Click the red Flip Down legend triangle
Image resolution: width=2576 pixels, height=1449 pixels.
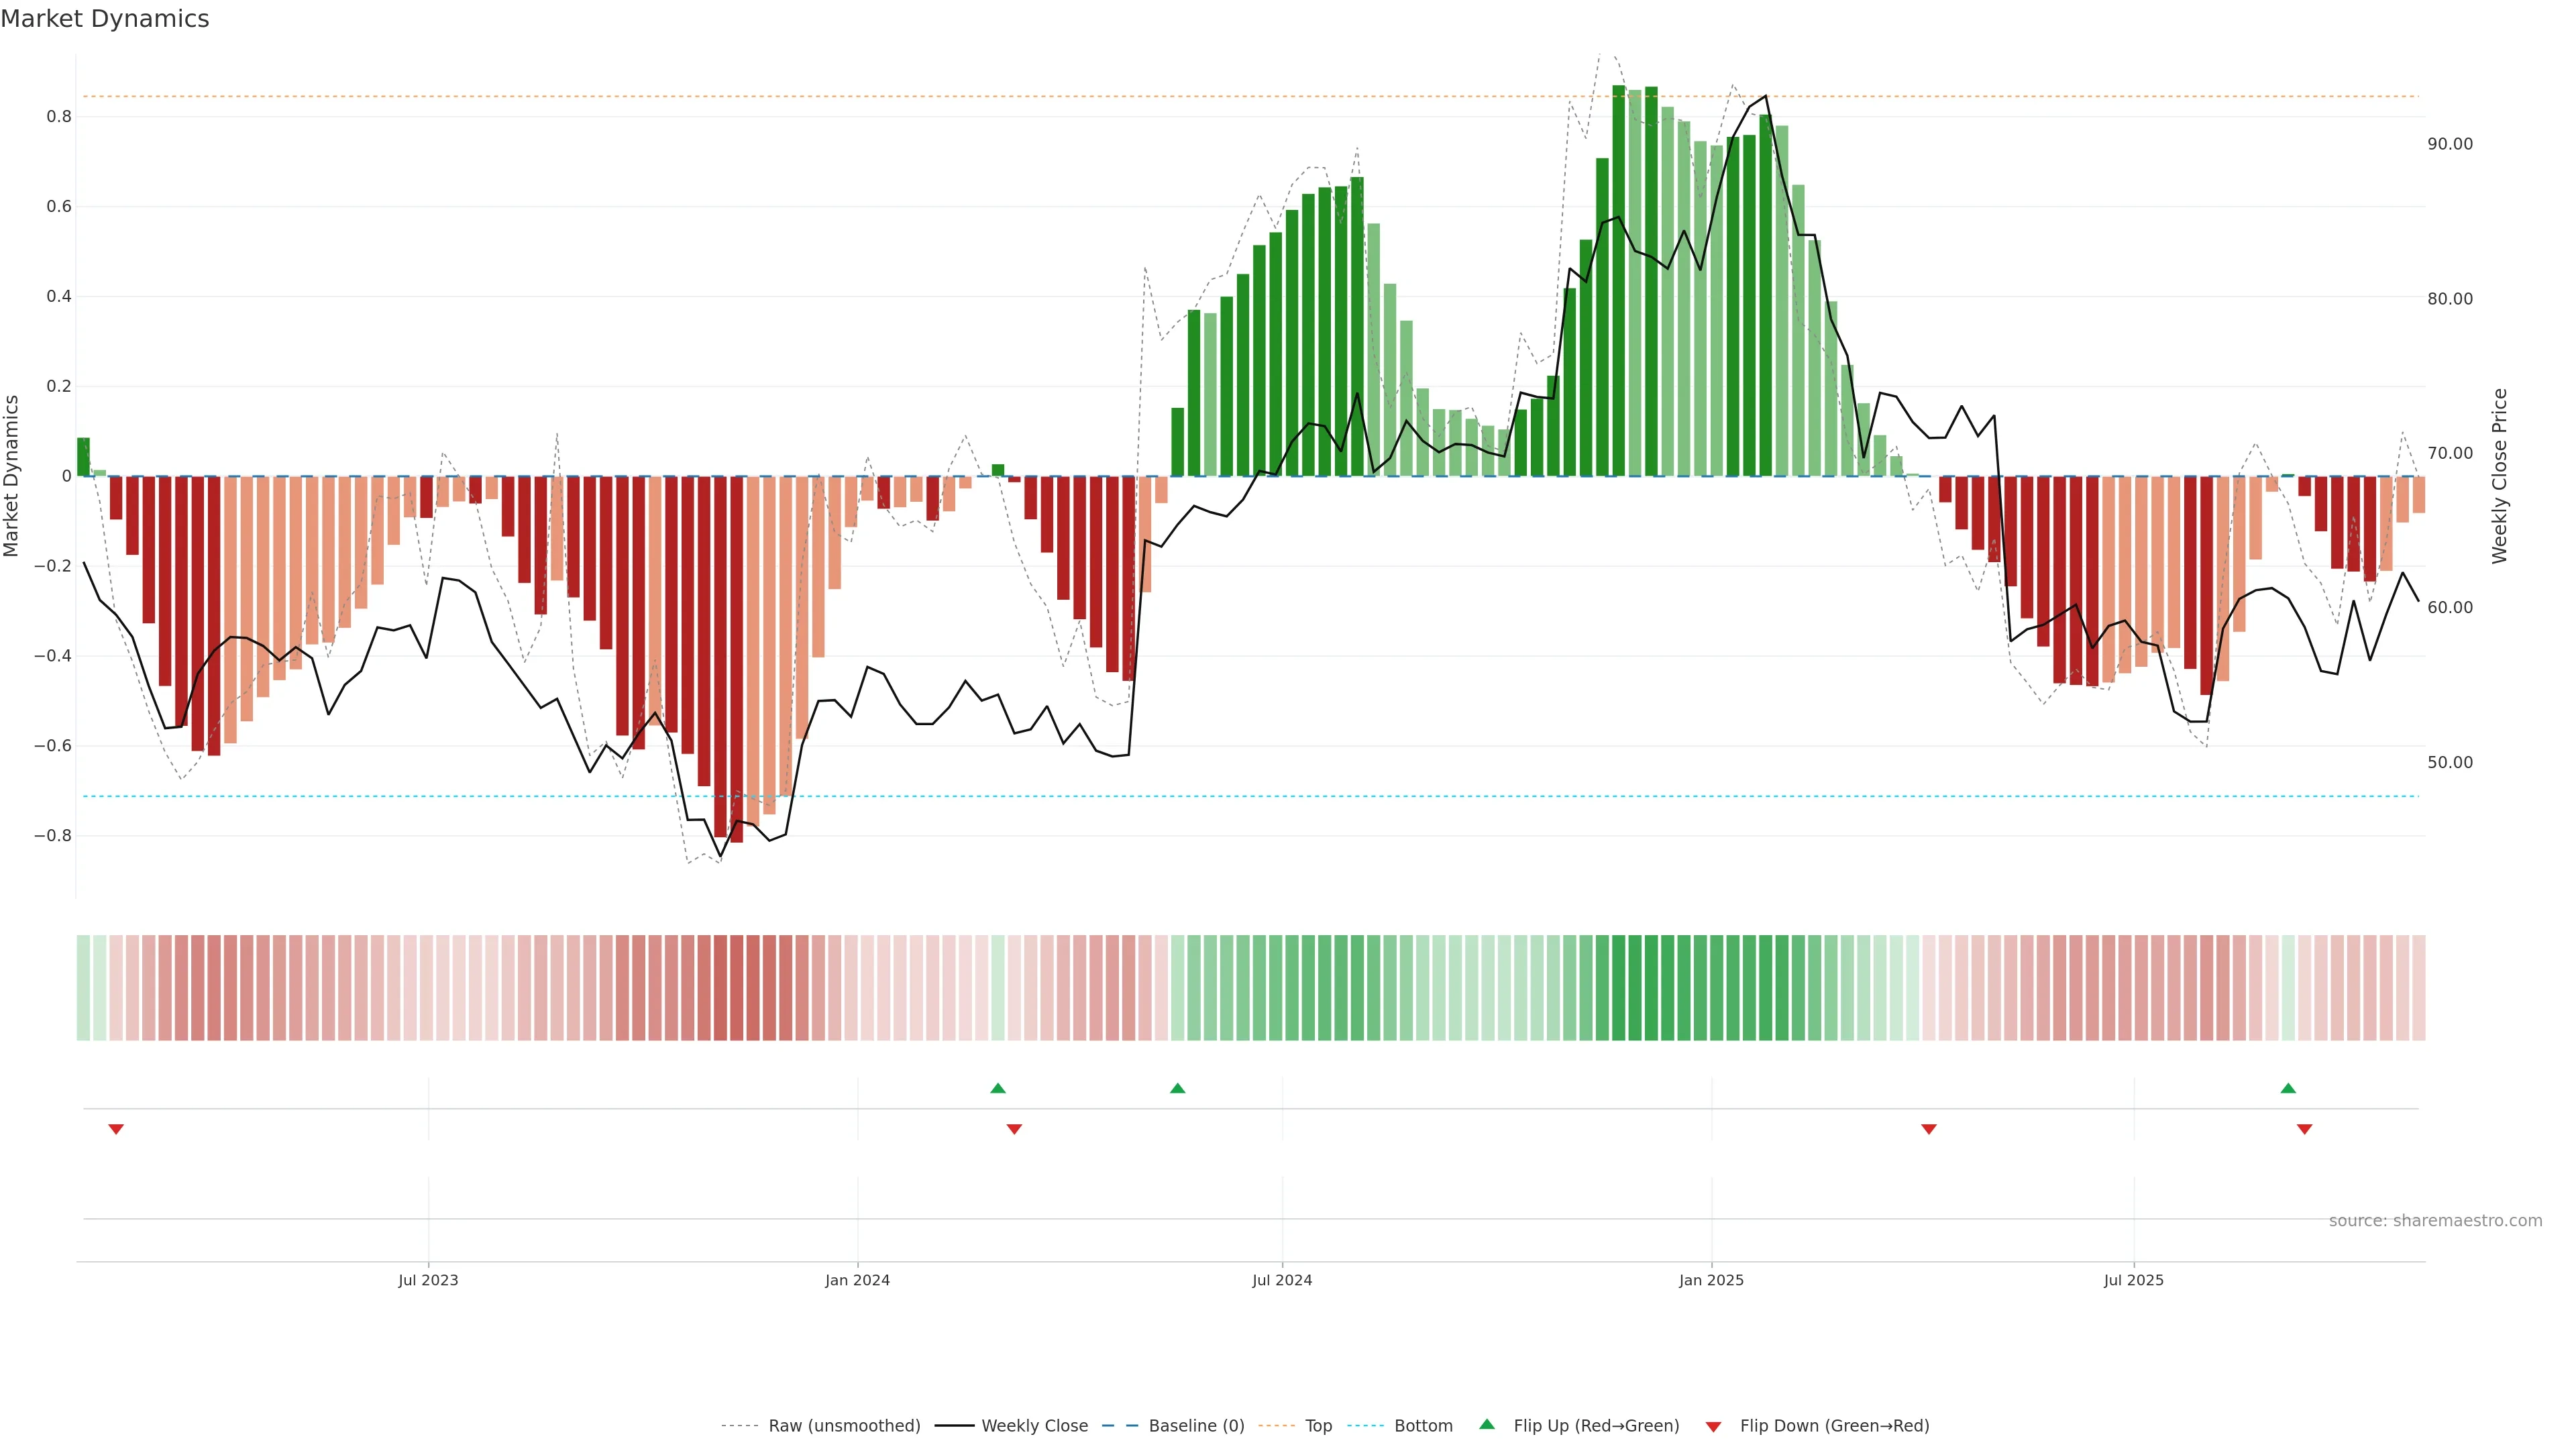pyautogui.click(x=1713, y=1427)
